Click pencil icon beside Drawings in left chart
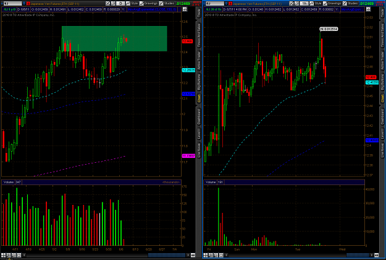Screen dimensions: 386x260 (x=141, y=4)
